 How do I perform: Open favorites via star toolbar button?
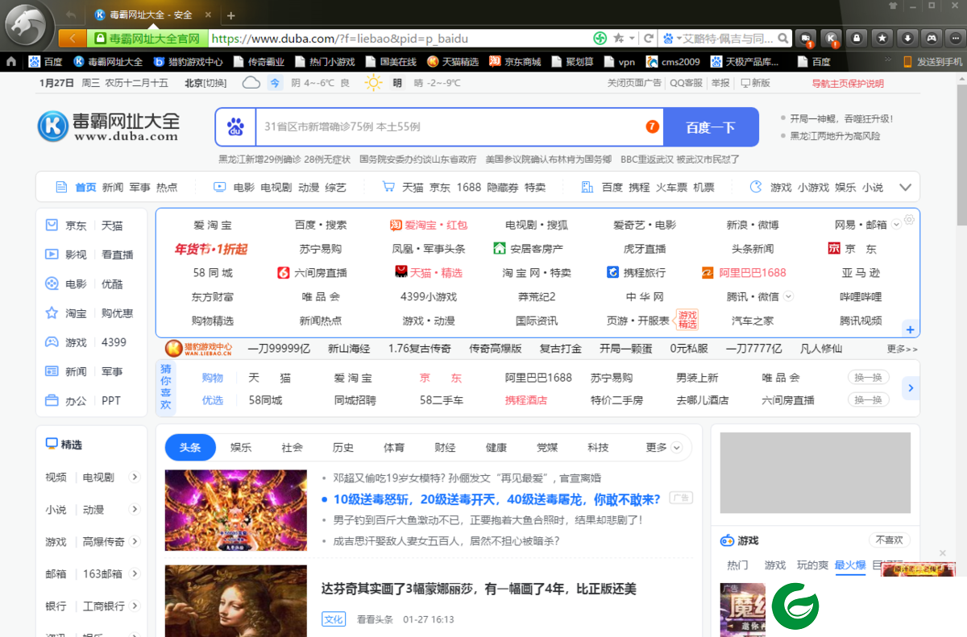pos(882,38)
